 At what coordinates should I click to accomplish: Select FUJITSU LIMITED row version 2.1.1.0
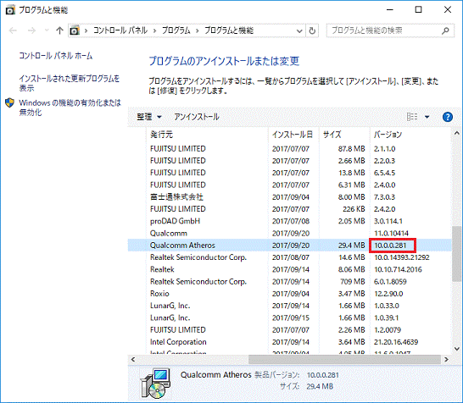click(289, 148)
